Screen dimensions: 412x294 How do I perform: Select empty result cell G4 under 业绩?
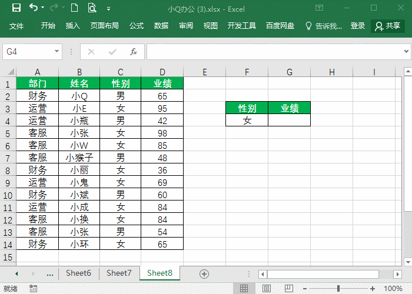pyautogui.click(x=290, y=120)
